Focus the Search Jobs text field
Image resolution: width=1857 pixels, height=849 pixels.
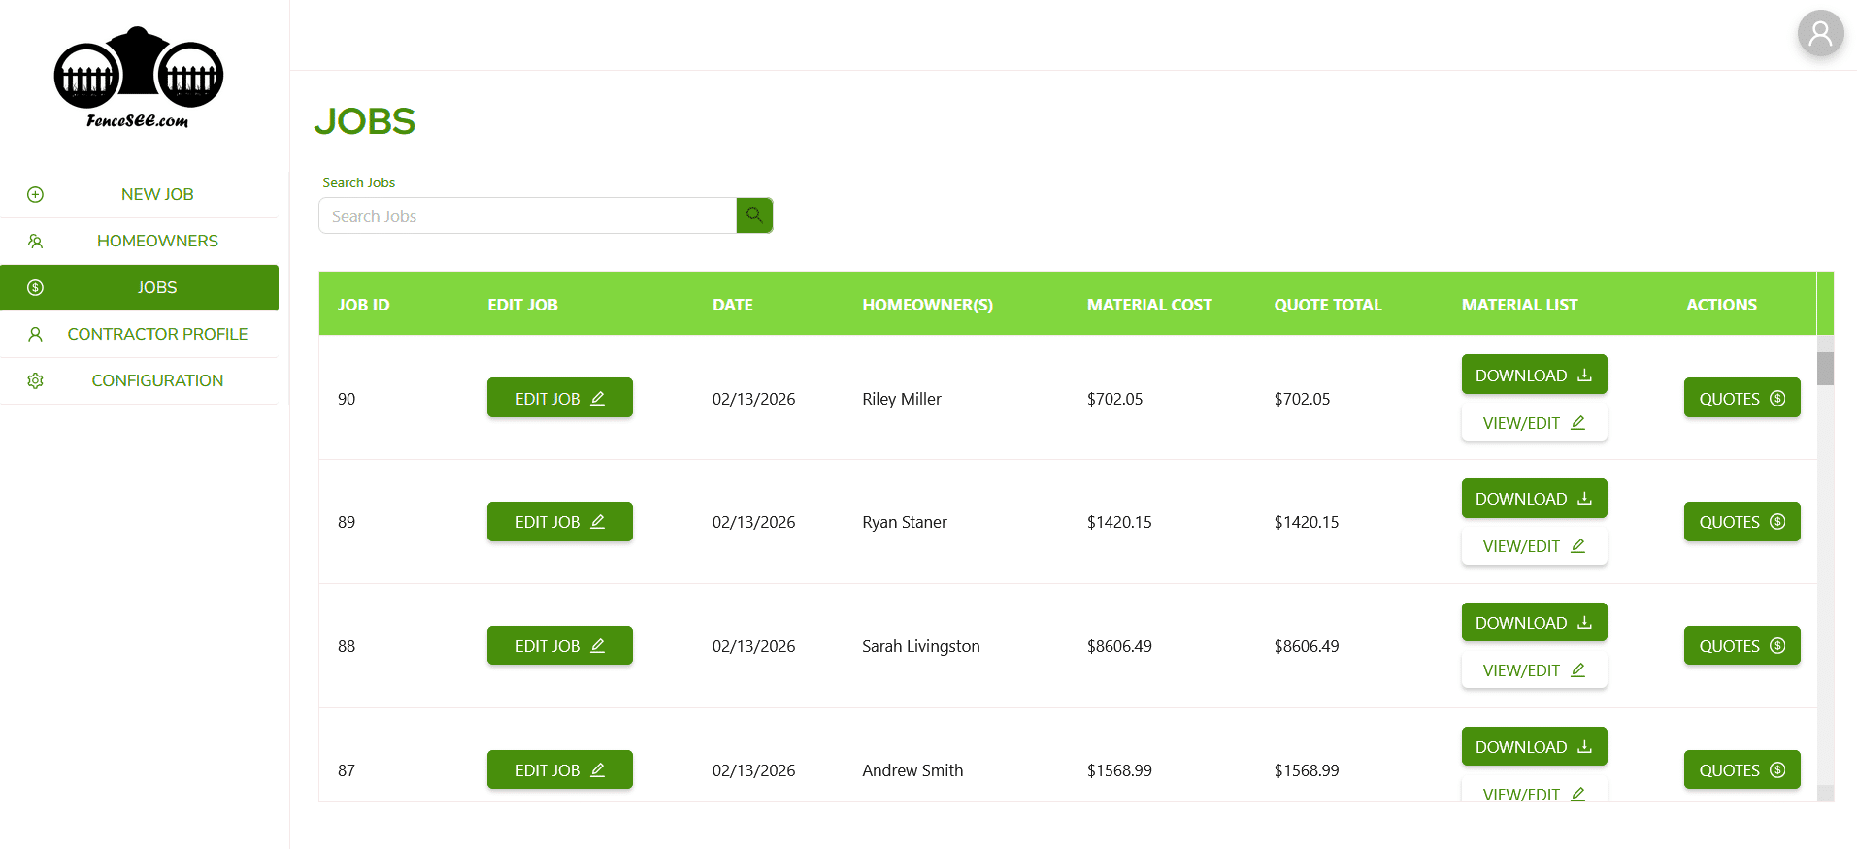click(x=527, y=215)
